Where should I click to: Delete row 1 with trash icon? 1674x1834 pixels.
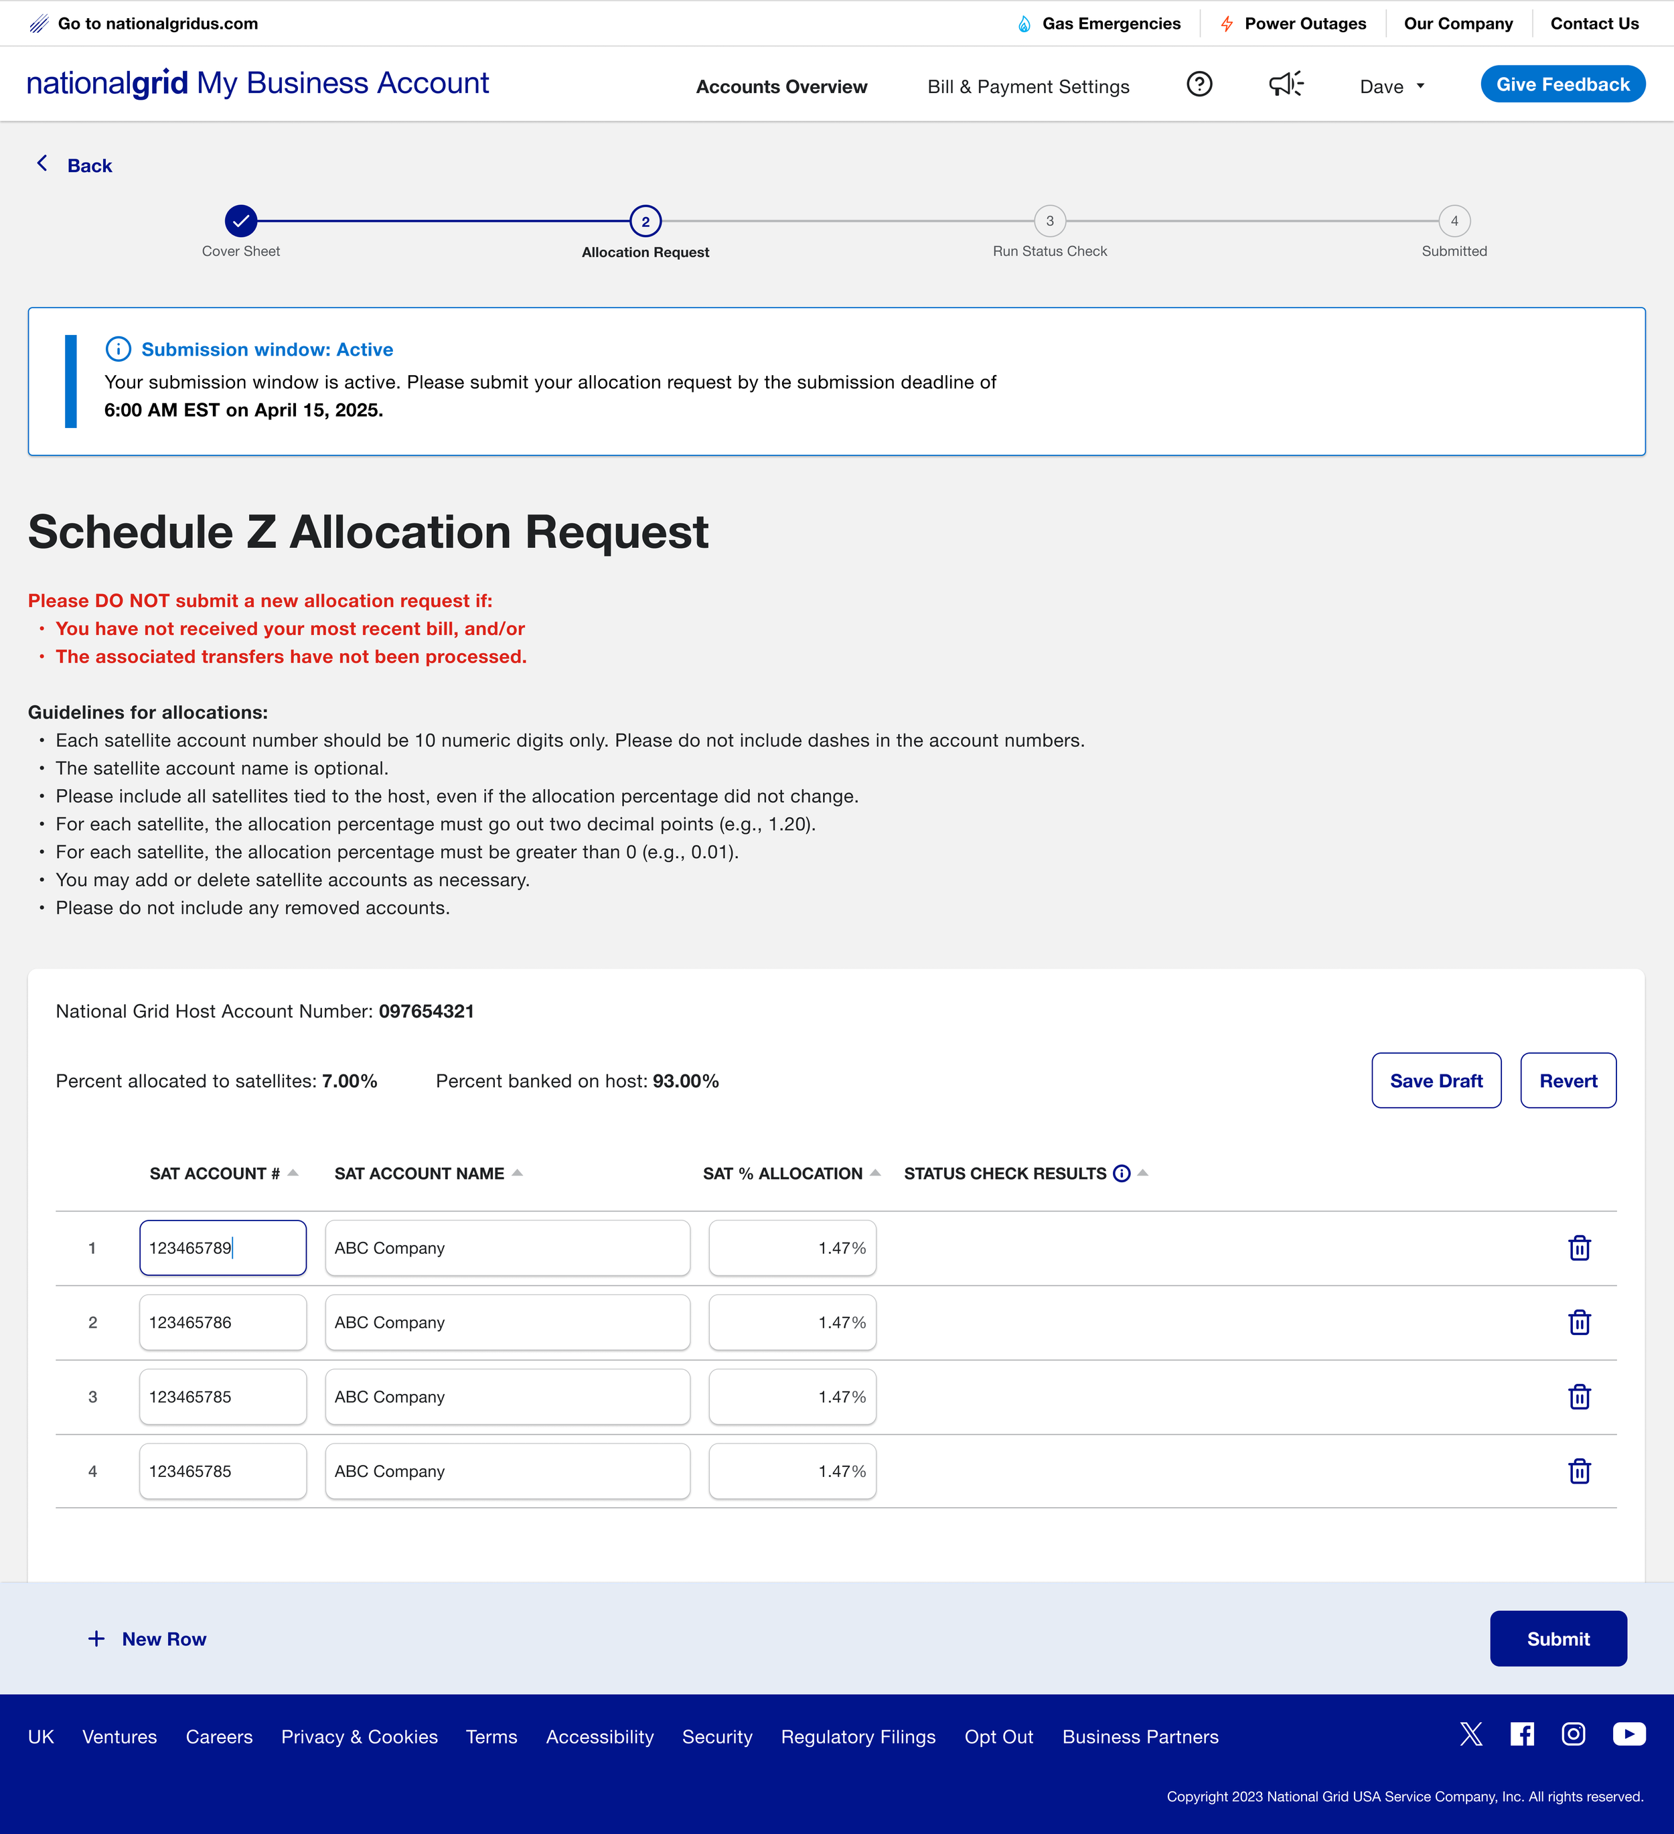(1580, 1248)
